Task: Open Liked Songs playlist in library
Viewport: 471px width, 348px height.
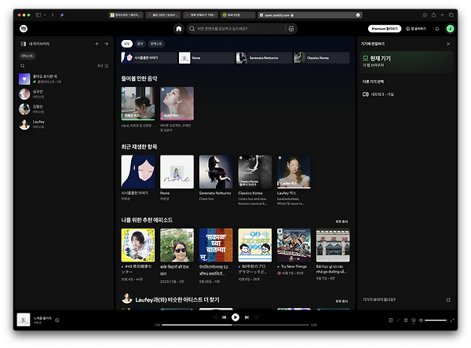Action: (64, 79)
